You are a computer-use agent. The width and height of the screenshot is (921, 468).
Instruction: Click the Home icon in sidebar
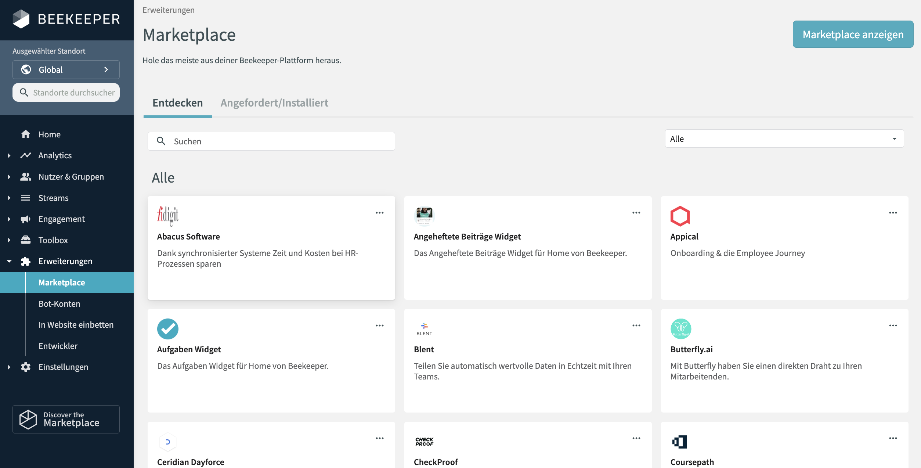[x=26, y=134]
